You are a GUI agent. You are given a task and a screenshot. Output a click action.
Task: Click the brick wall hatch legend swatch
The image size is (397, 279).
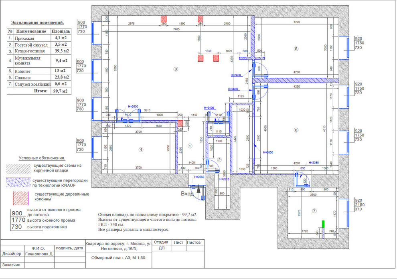[x=18, y=168]
